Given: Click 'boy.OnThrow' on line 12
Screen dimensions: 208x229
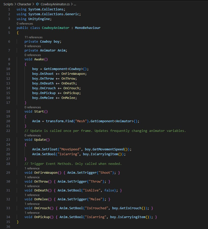Looking at the screenshot, I should (x=43, y=79).
